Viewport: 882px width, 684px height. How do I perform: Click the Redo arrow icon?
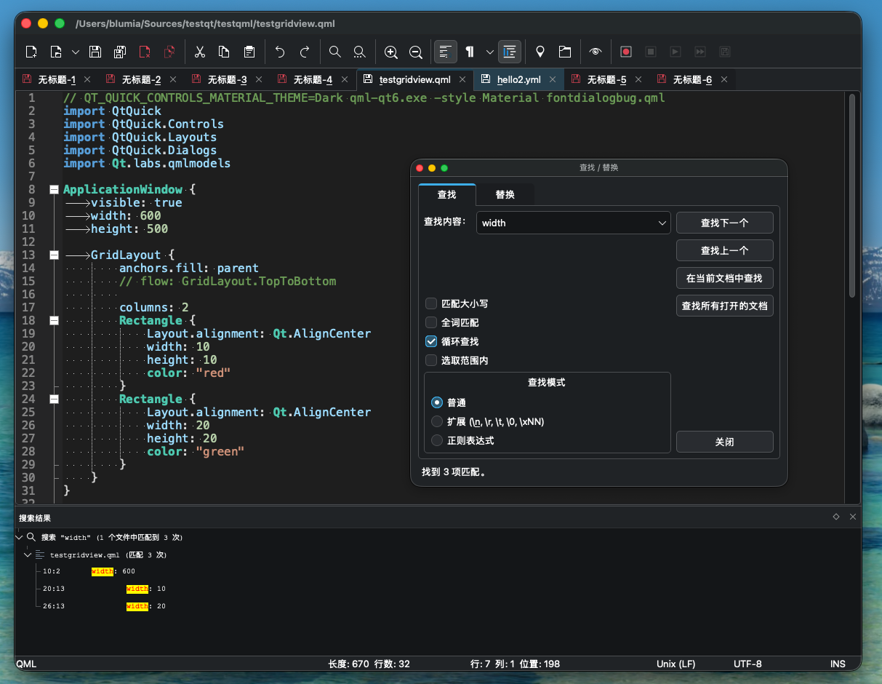coord(305,52)
